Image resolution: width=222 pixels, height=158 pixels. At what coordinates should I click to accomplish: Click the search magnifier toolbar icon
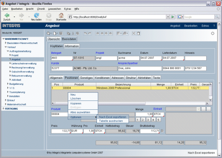point(48,33)
